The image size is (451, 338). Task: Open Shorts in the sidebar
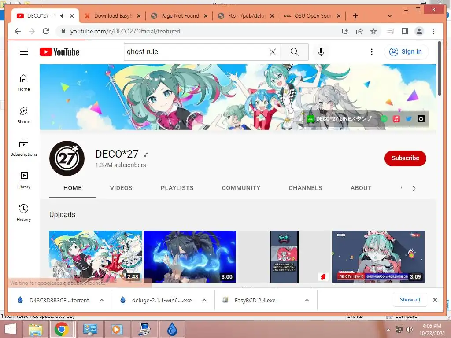pos(24,115)
